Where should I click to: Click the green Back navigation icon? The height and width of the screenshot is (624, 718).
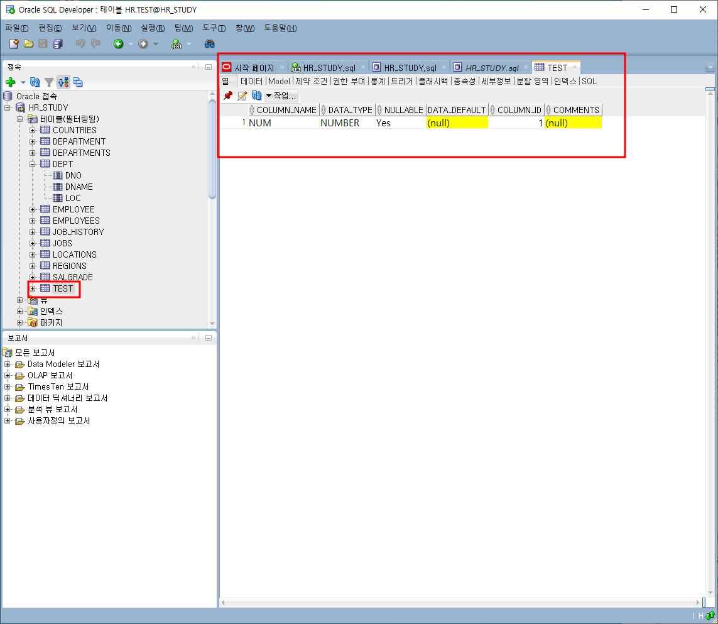tap(119, 43)
